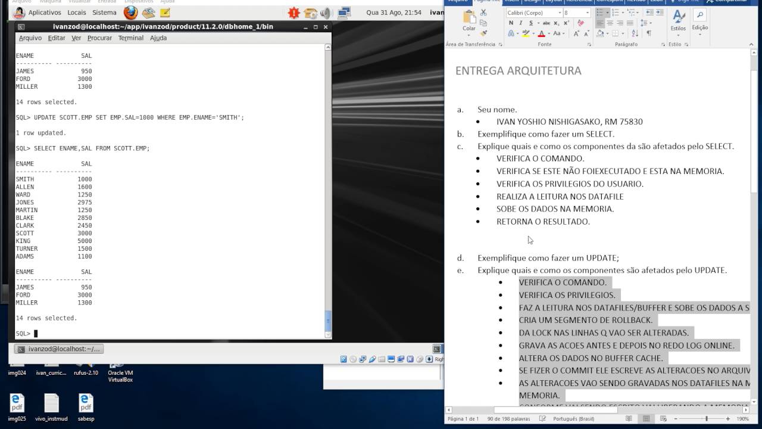Toggle center paragraph alignment
This screenshot has width=762, height=429.
point(610,23)
